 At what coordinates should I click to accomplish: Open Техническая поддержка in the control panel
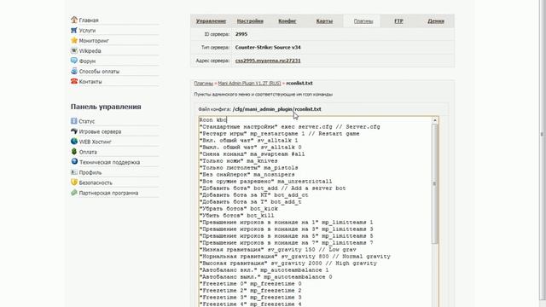click(x=109, y=162)
